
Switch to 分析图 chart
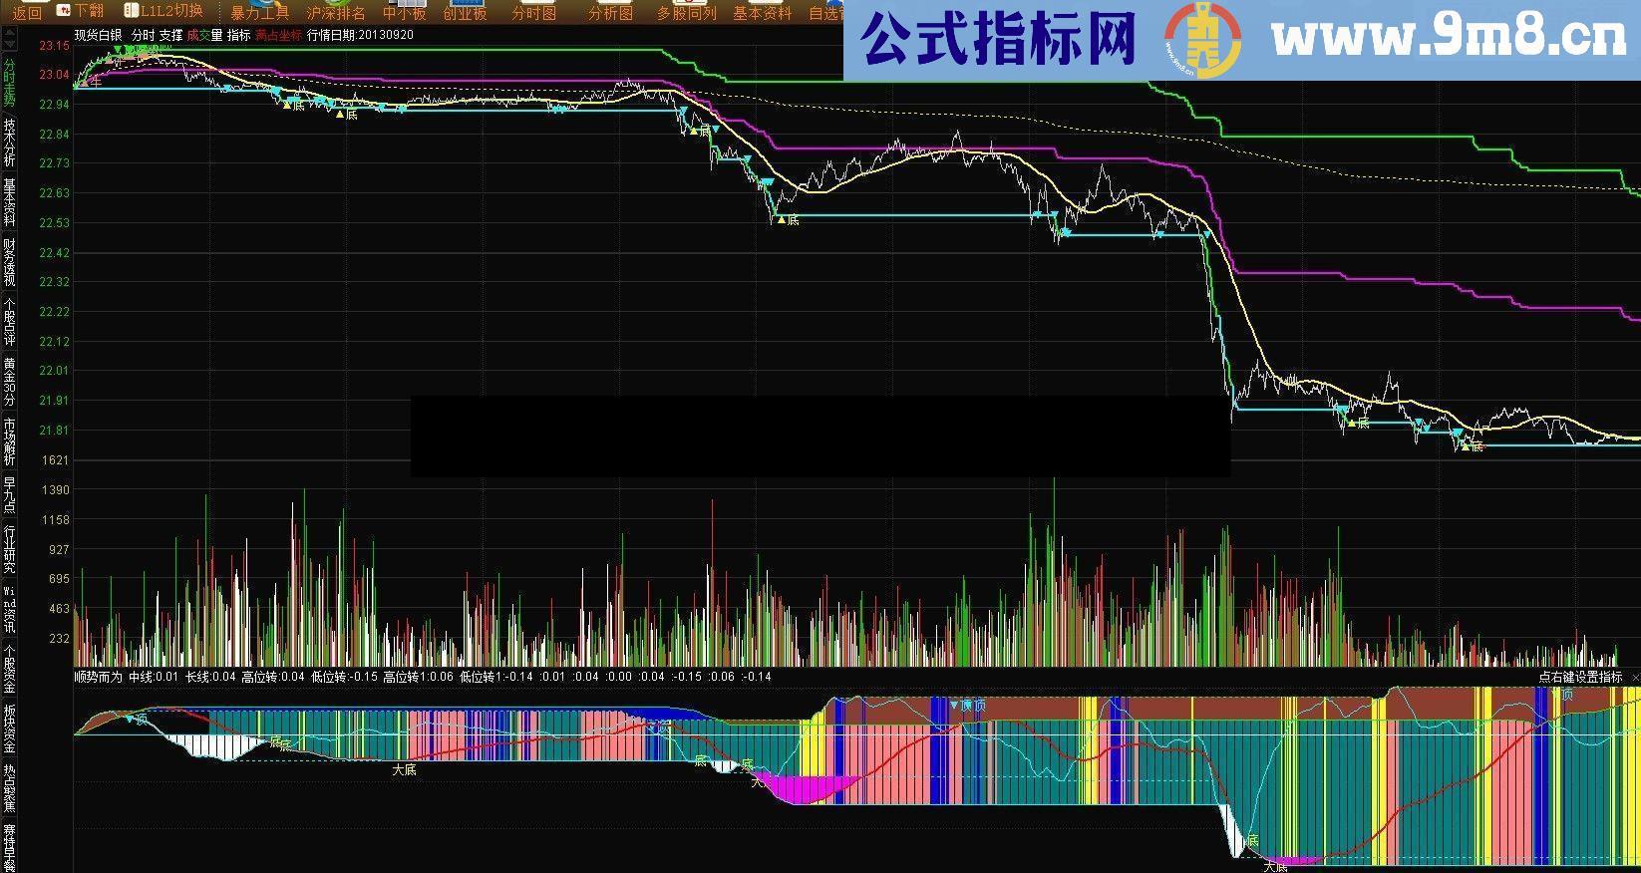pyautogui.click(x=610, y=13)
